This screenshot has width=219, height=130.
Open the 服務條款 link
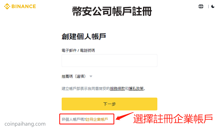click(x=117, y=88)
